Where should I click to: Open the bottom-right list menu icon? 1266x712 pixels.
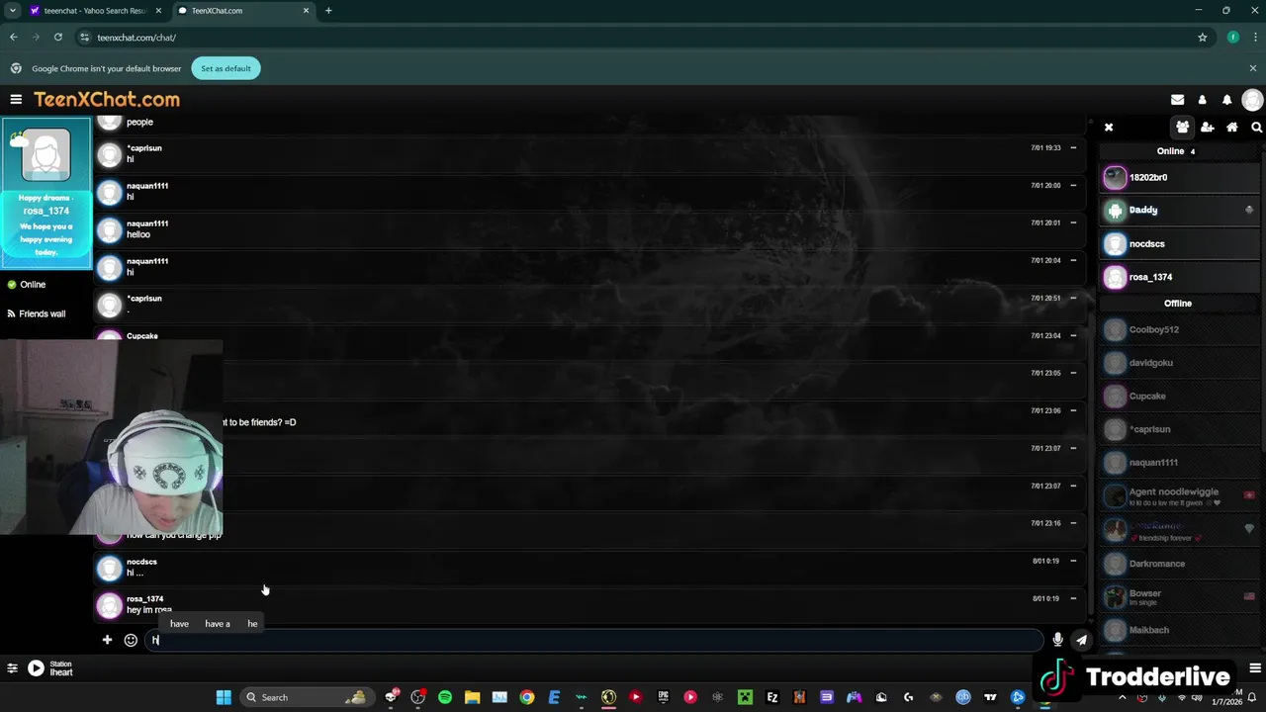click(1255, 668)
